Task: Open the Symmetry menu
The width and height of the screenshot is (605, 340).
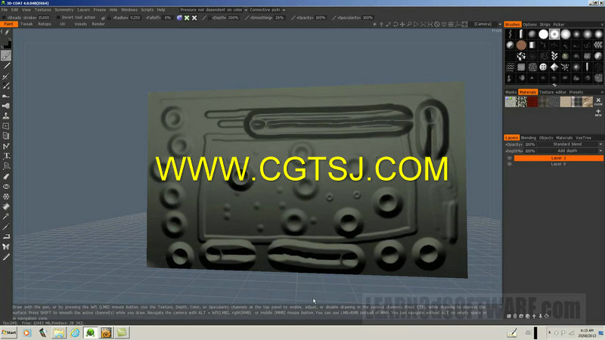Action: tap(64, 10)
